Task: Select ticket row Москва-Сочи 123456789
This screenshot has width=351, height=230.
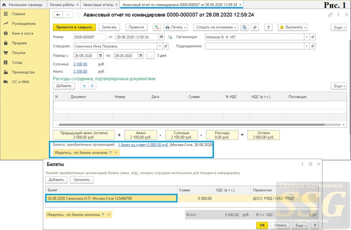Action: point(111,198)
